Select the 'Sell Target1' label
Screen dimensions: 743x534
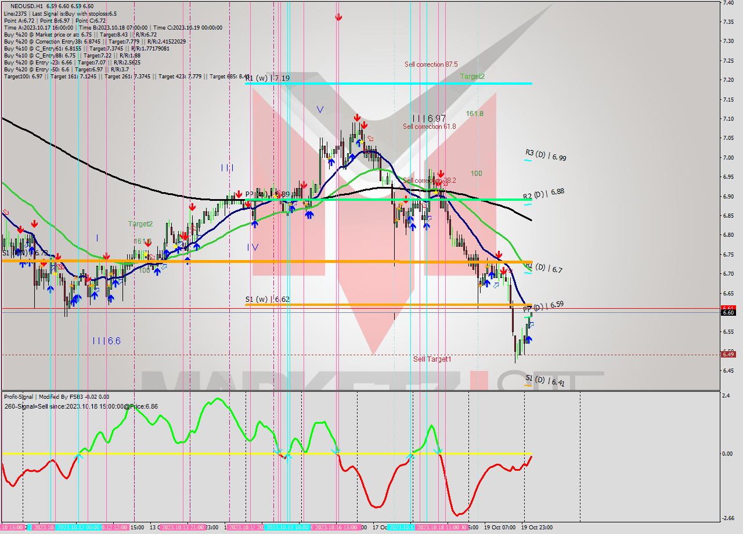(x=432, y=359)
